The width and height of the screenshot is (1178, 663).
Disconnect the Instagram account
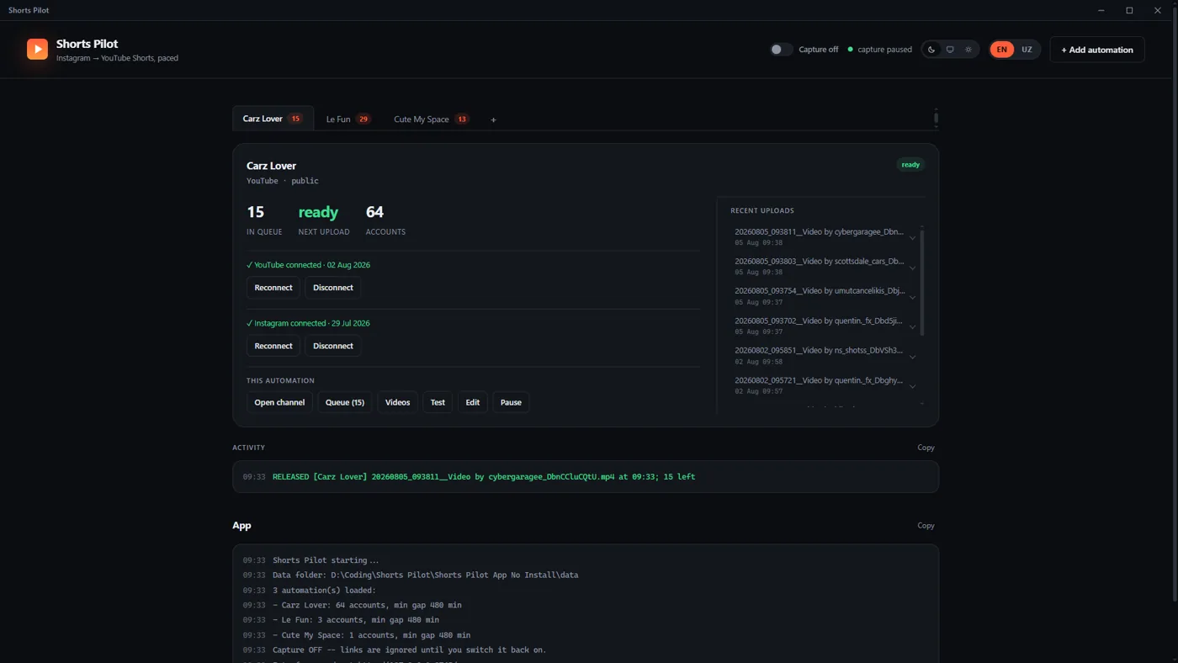(333, 346)
